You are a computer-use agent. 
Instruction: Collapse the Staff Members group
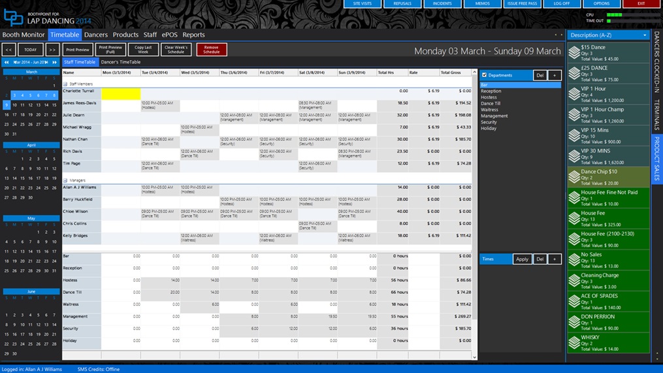(65, 84)
